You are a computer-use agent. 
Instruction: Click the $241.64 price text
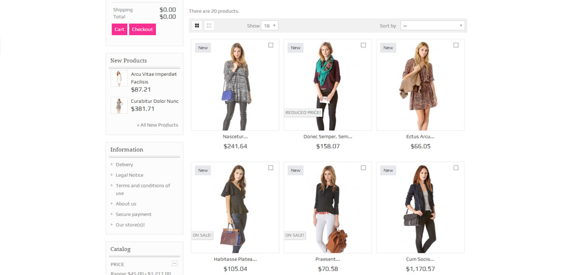235,146
